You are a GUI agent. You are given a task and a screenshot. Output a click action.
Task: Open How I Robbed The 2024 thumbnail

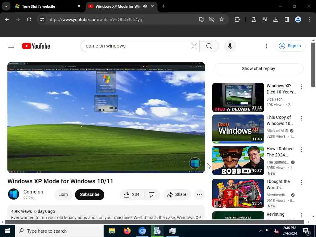238,160
